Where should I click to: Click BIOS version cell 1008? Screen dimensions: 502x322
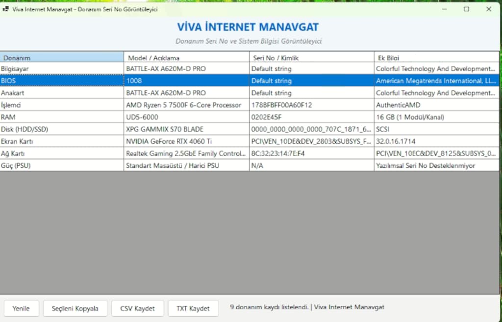186,81
